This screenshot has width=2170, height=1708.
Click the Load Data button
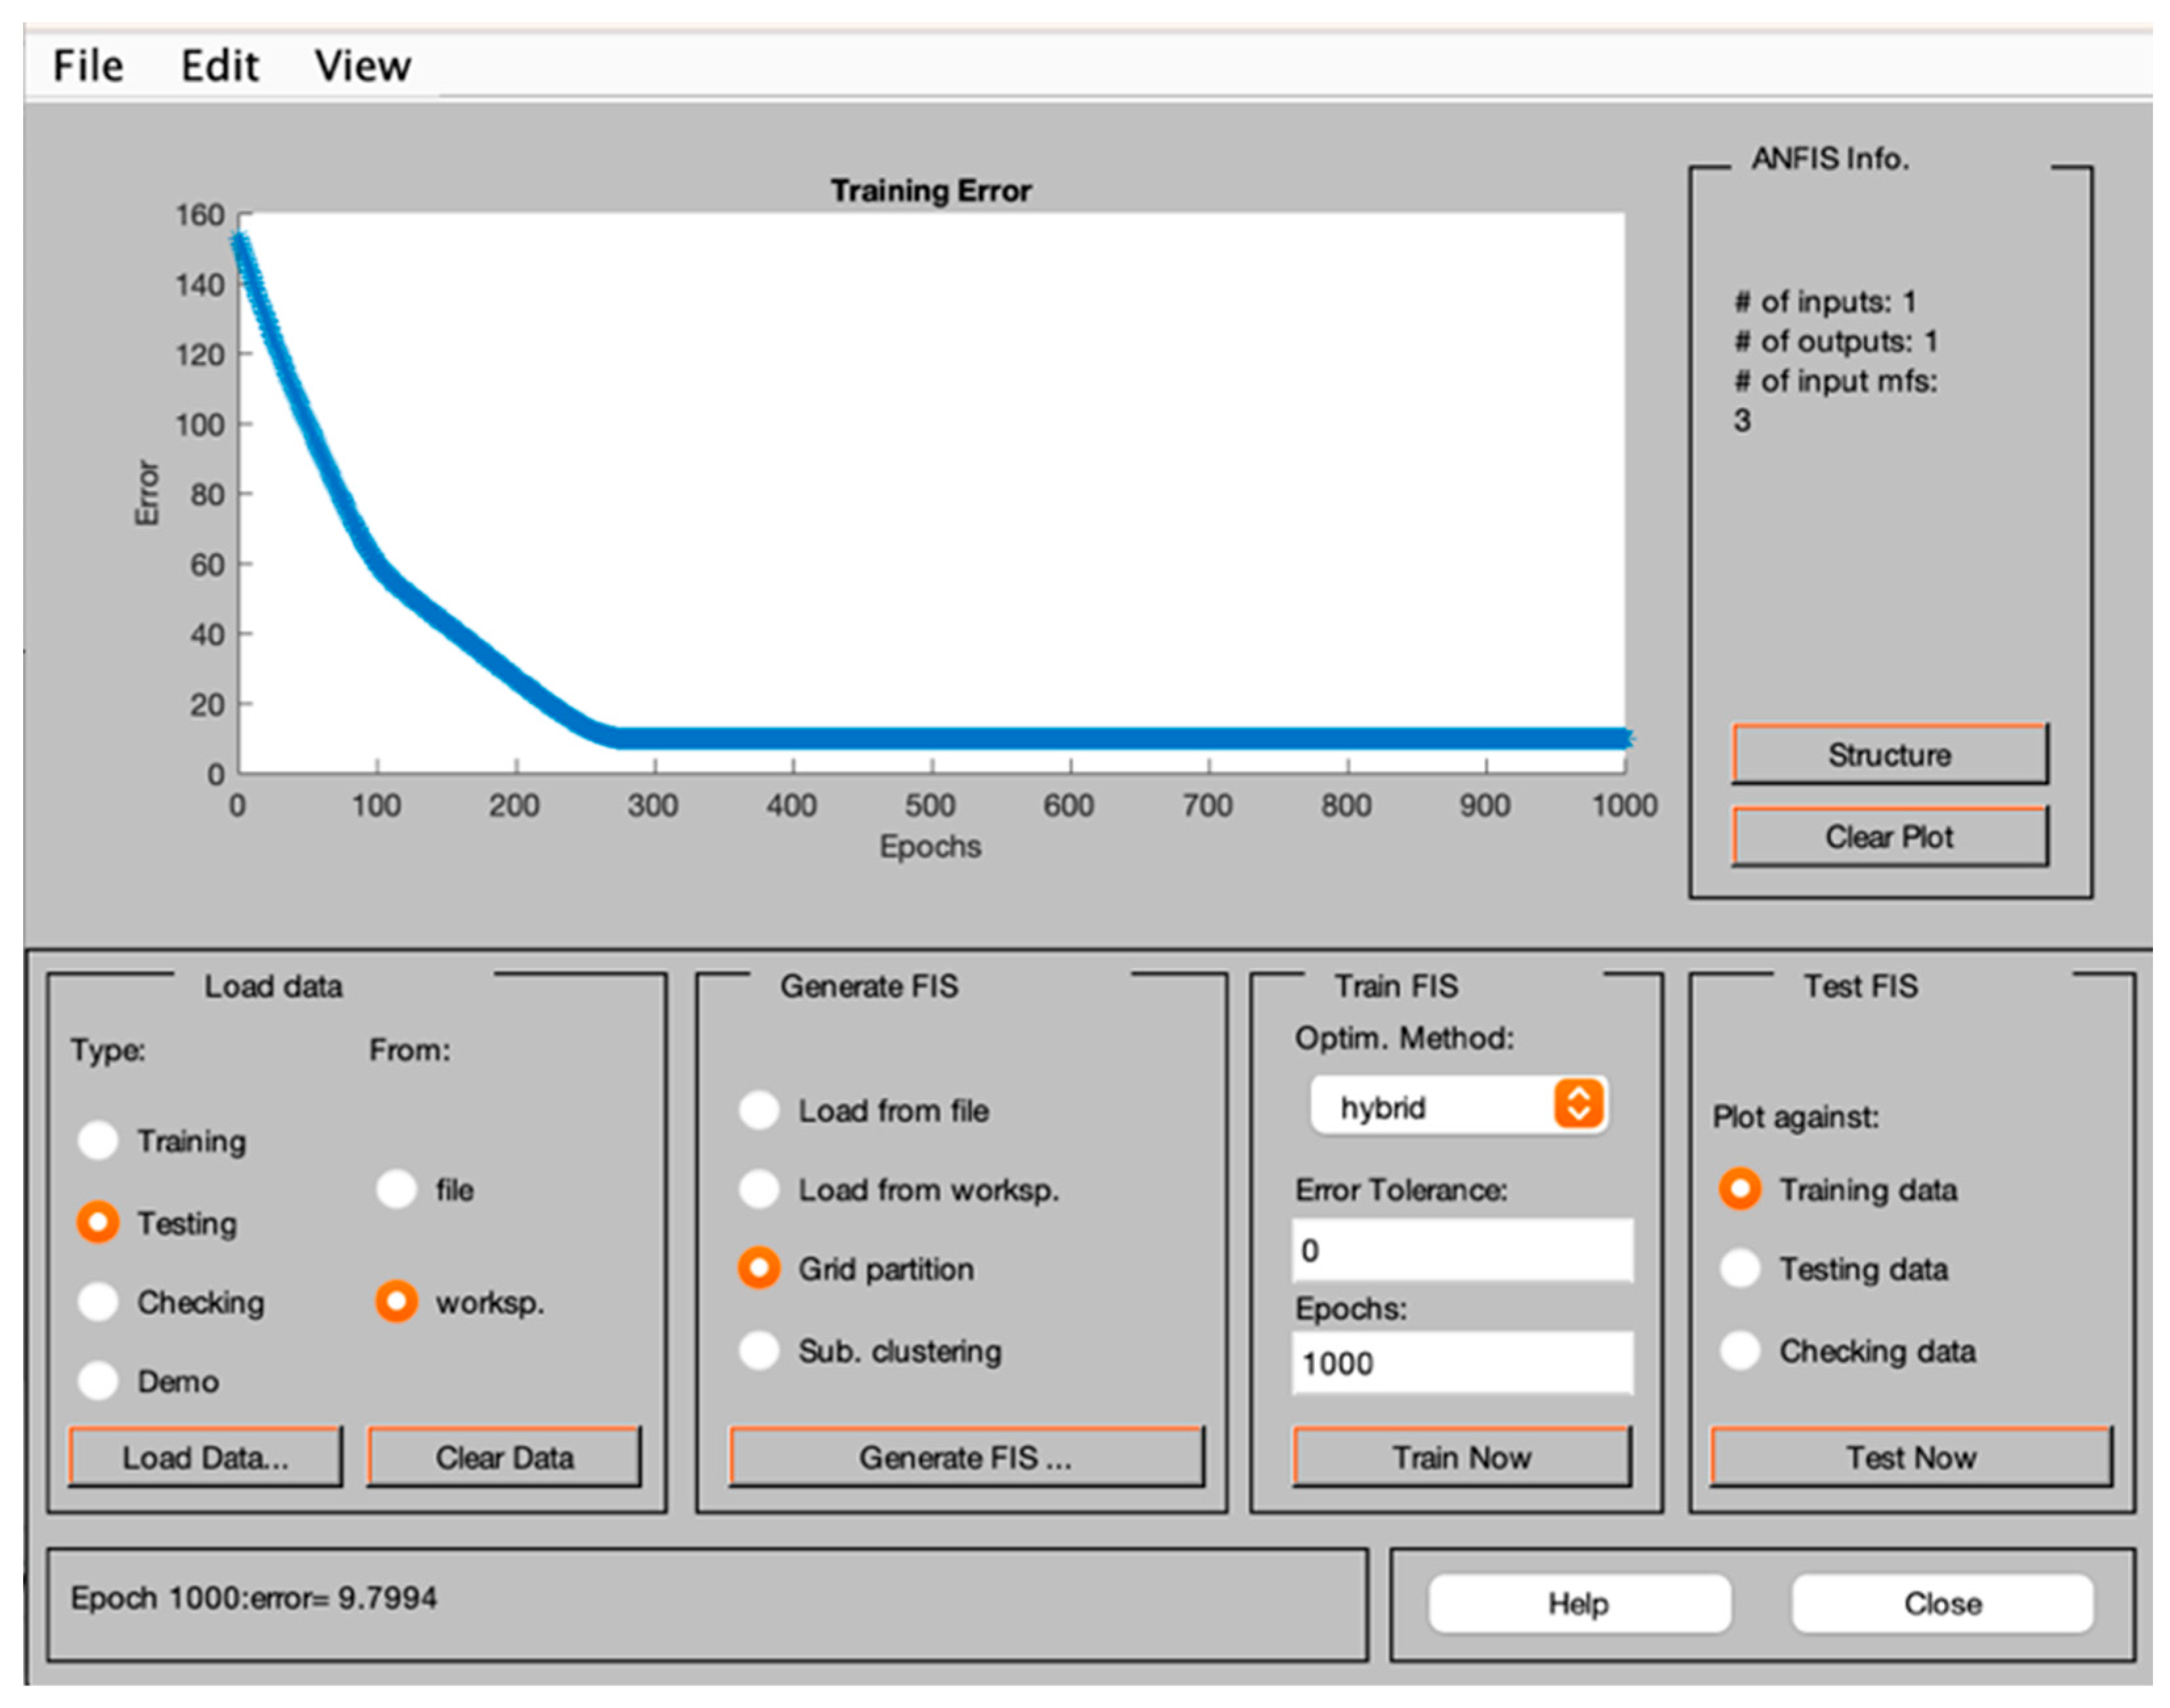[x=205, y=1457]
